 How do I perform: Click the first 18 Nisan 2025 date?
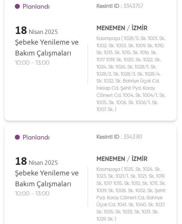point(36,30)
